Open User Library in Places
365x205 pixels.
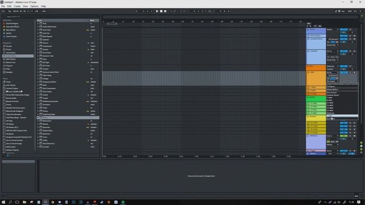tap(11, 85)
